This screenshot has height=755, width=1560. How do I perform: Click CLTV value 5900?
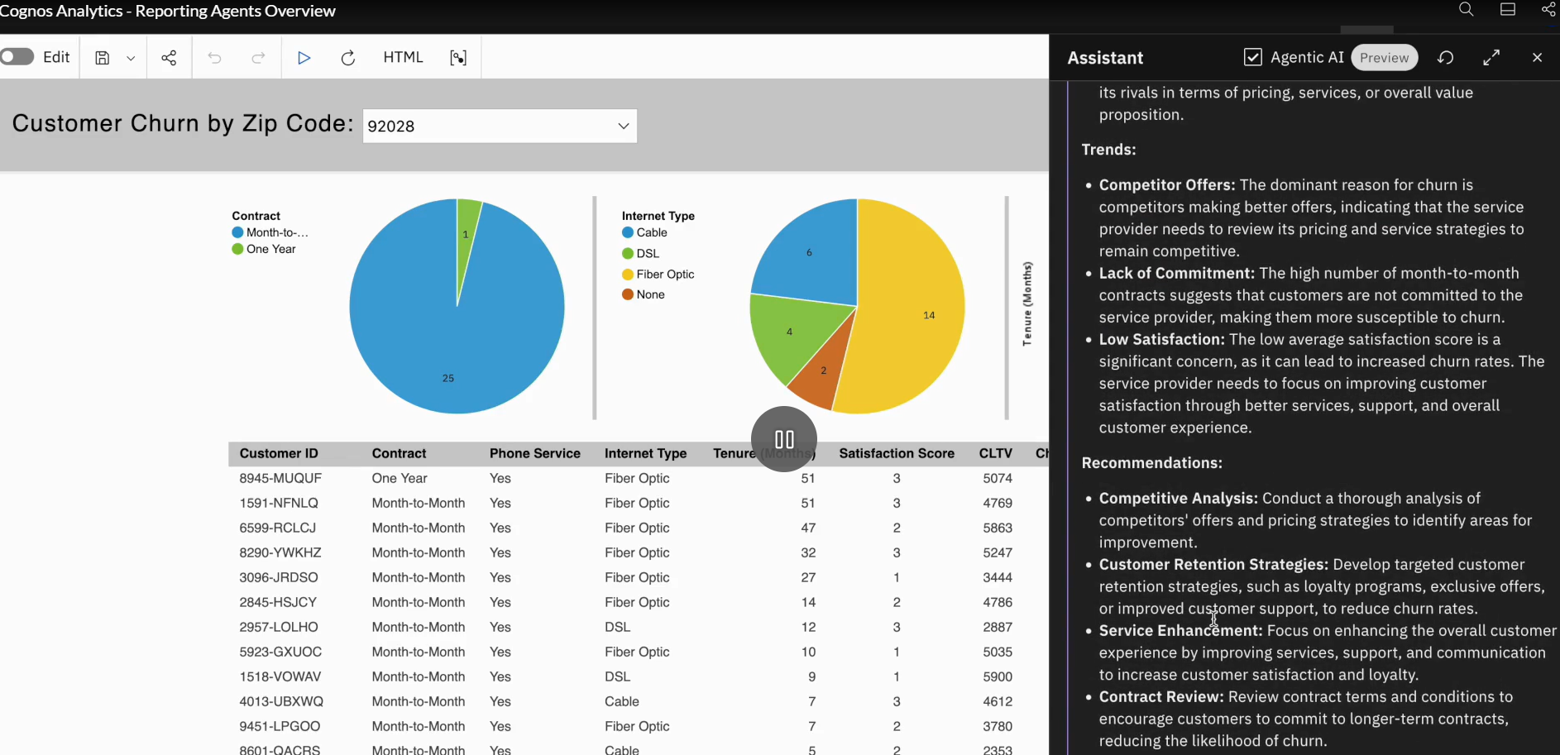pos(998,676)
